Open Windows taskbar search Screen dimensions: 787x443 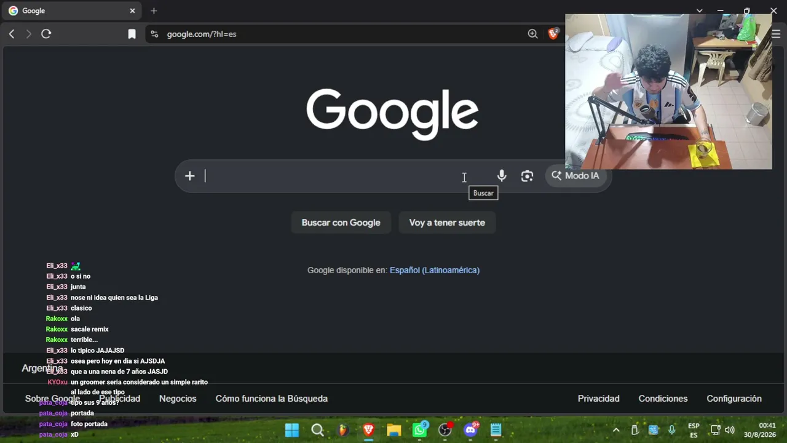pyautogui.click(x=317, y=430)
